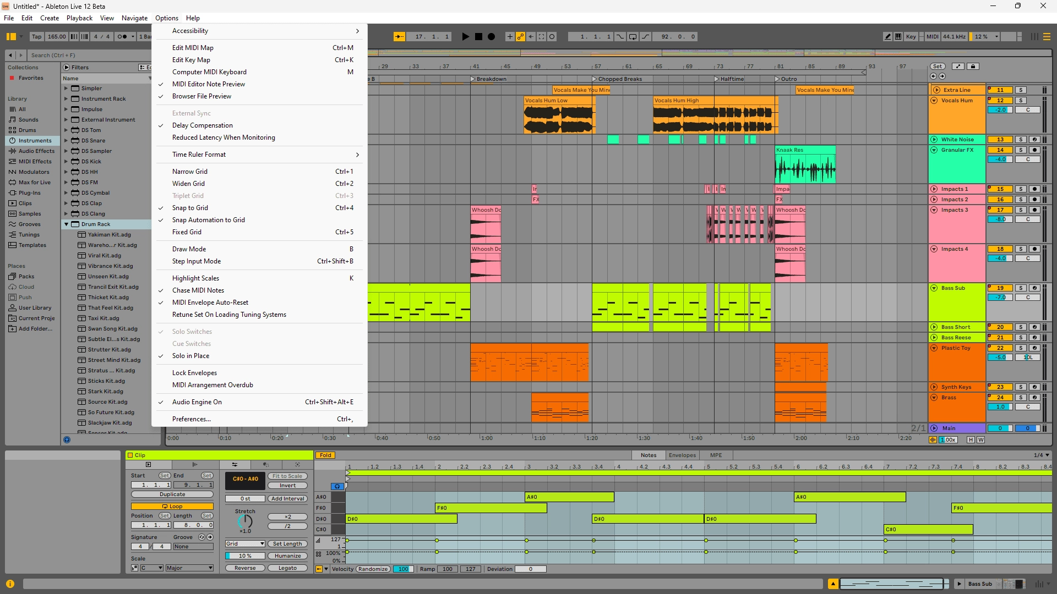Click the Stretch knob

tap(245, 521)
